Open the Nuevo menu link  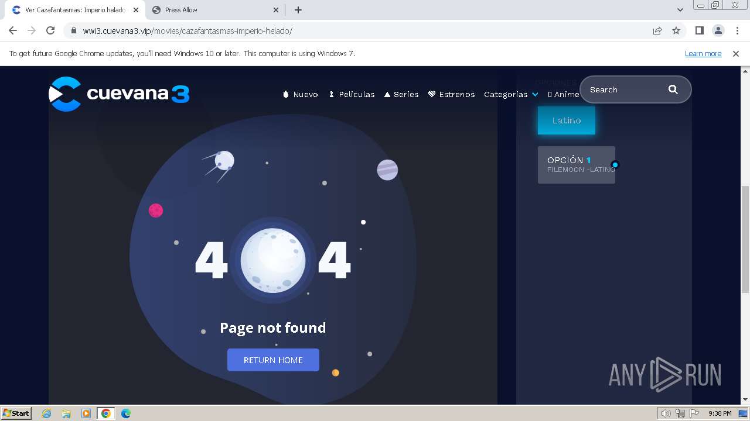pos(300,94)
